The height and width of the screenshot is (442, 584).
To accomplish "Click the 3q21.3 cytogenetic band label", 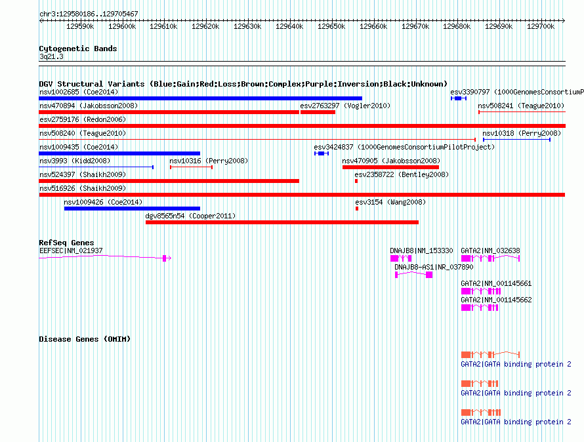I will pyautogui.click(x=51, y=56).
